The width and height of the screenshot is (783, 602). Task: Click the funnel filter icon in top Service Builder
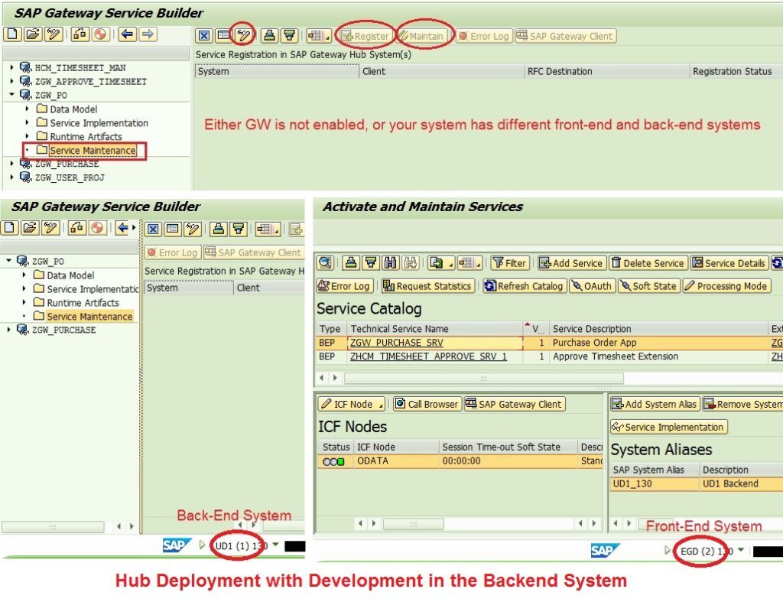(x=289, y=35)
